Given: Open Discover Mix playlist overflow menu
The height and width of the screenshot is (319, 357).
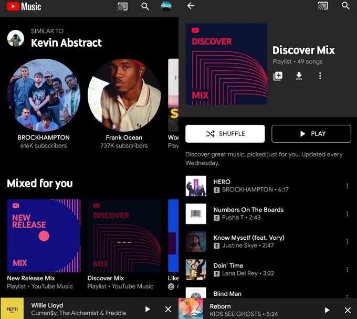Looking at the screenshot, I should (x=320, y=76).
